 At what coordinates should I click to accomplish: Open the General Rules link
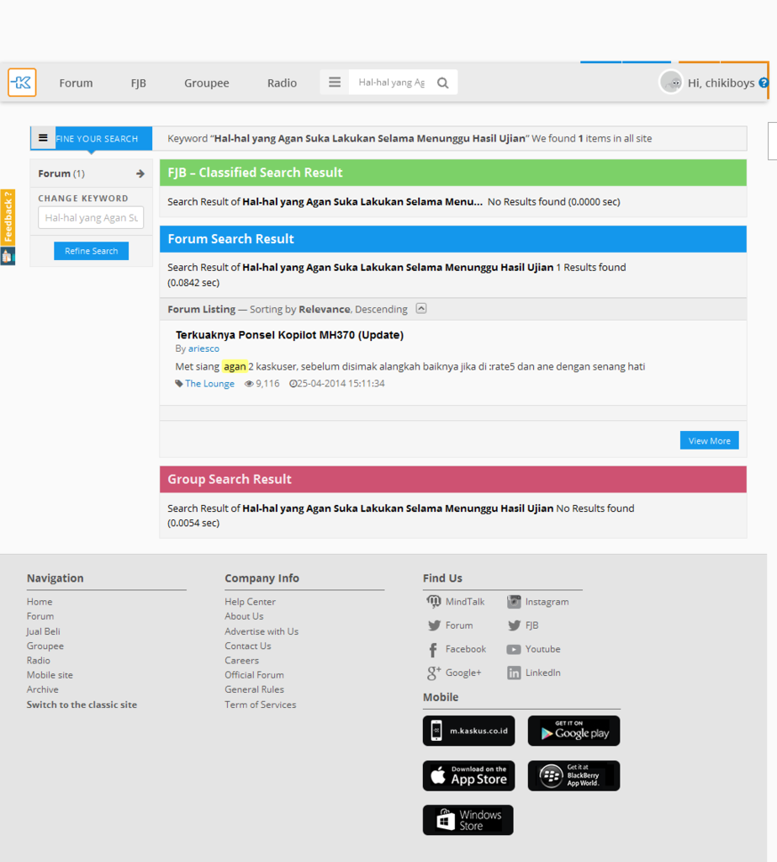(254, 689)
